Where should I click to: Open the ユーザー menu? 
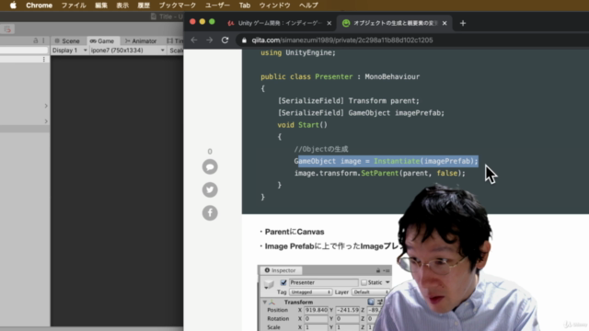click(x=217, y=6)
